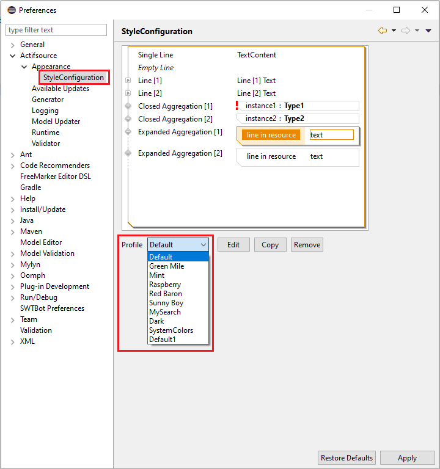The image size is (440, 469).
Task: Expand the Java preferences node
Action: pyautogui.click(x=12, y=220)
